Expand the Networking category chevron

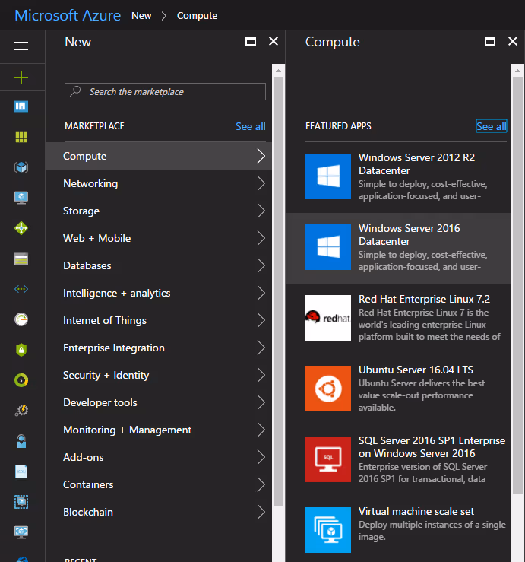[261, 183]
